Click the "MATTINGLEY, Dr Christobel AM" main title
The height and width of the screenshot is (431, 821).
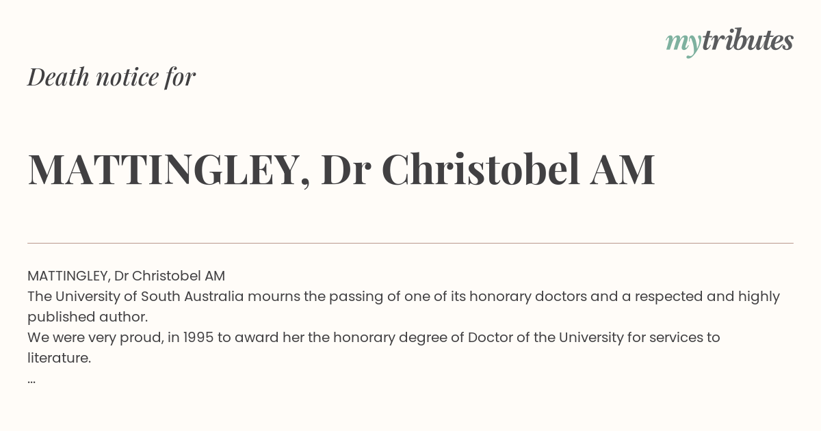[341, 170]
